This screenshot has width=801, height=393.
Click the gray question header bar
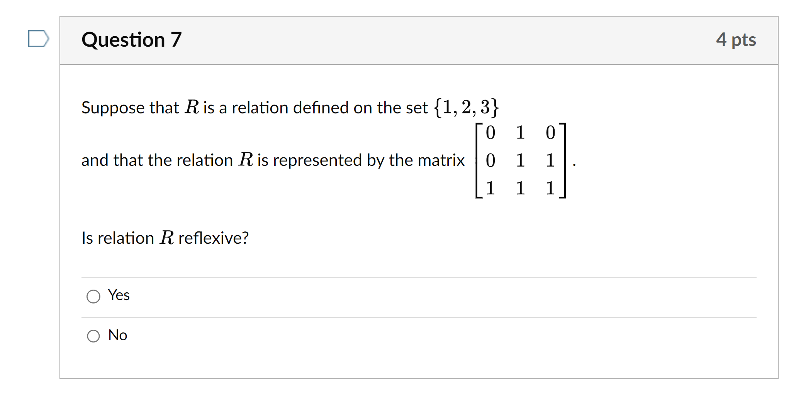pyautogui.click(x=419, y=40)
